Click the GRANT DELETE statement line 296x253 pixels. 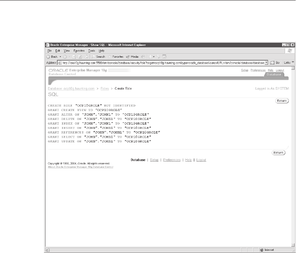pos(100,119)
